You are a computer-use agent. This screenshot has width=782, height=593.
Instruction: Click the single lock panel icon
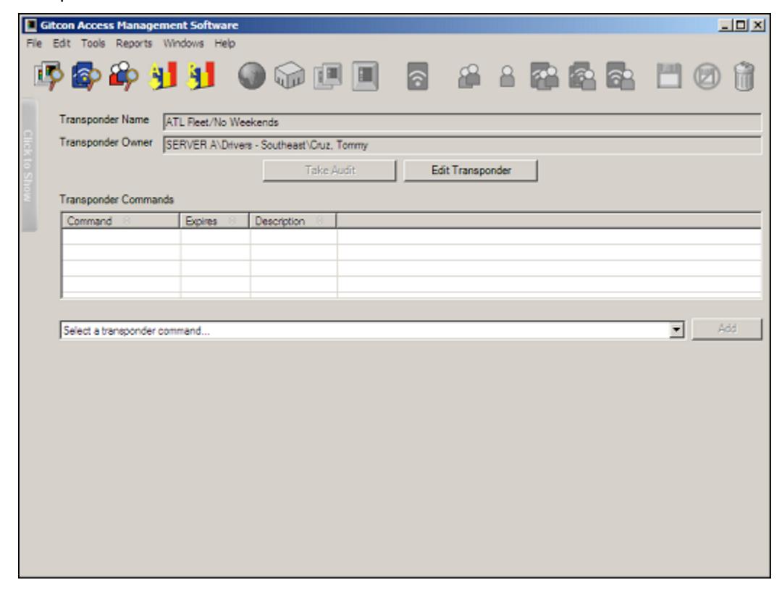pos(365,76)
